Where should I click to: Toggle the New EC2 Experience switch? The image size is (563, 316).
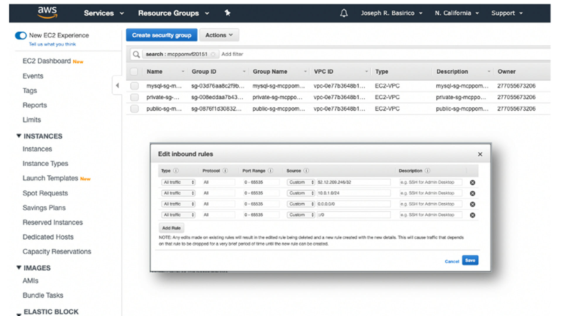tap(21, 35)
